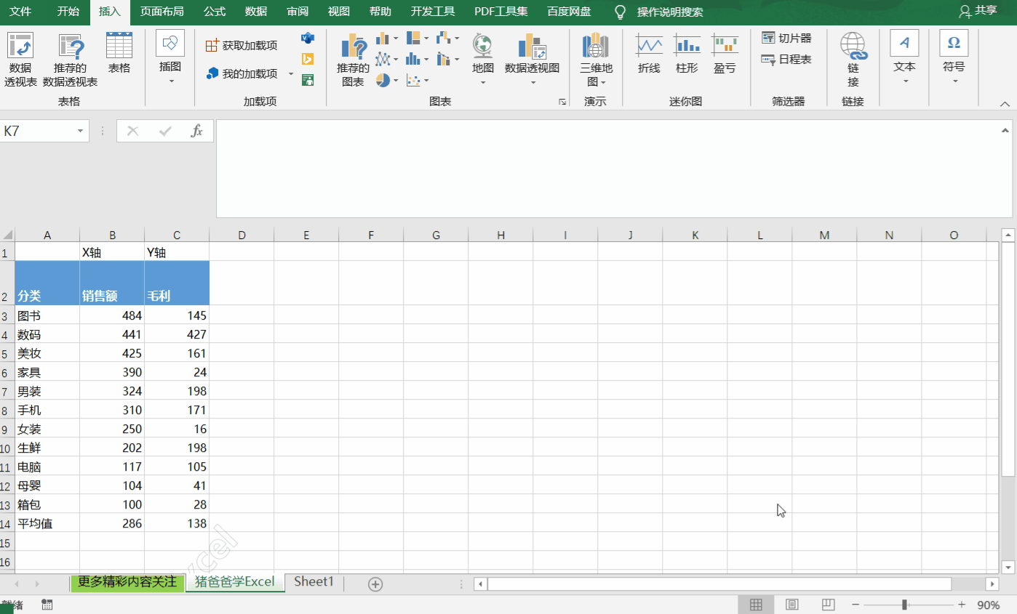Open the 百度网盘 tab
The width and height of the screenshot is (1017, 614).
tap(569, 12)
